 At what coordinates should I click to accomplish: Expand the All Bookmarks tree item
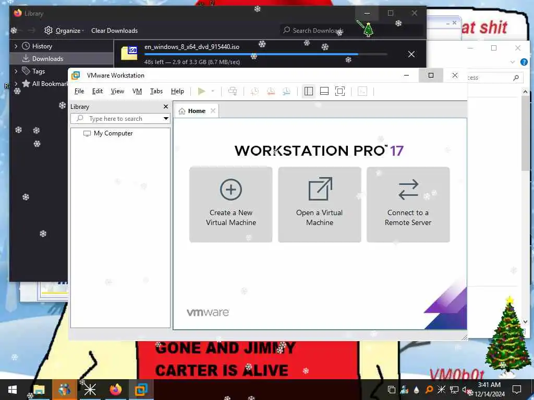[x=16, y=84]
